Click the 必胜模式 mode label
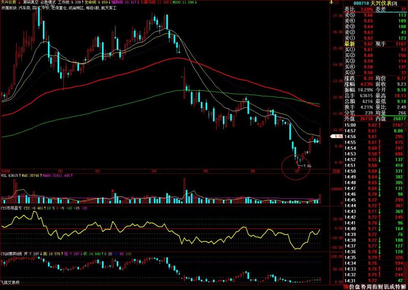This screenshot has width=408, height=290. 48,3
